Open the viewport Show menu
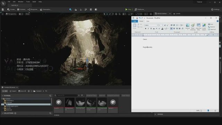Image resolution: width=222 pixels, height=125 pixels. (x=27, y=14)
